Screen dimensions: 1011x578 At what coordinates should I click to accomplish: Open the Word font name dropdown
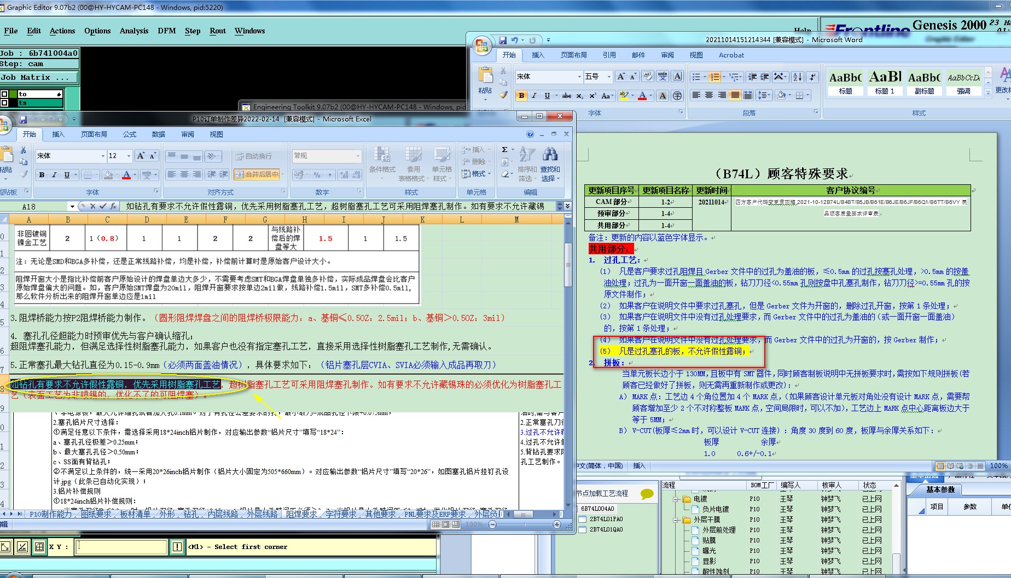click(x=579, y=77)
